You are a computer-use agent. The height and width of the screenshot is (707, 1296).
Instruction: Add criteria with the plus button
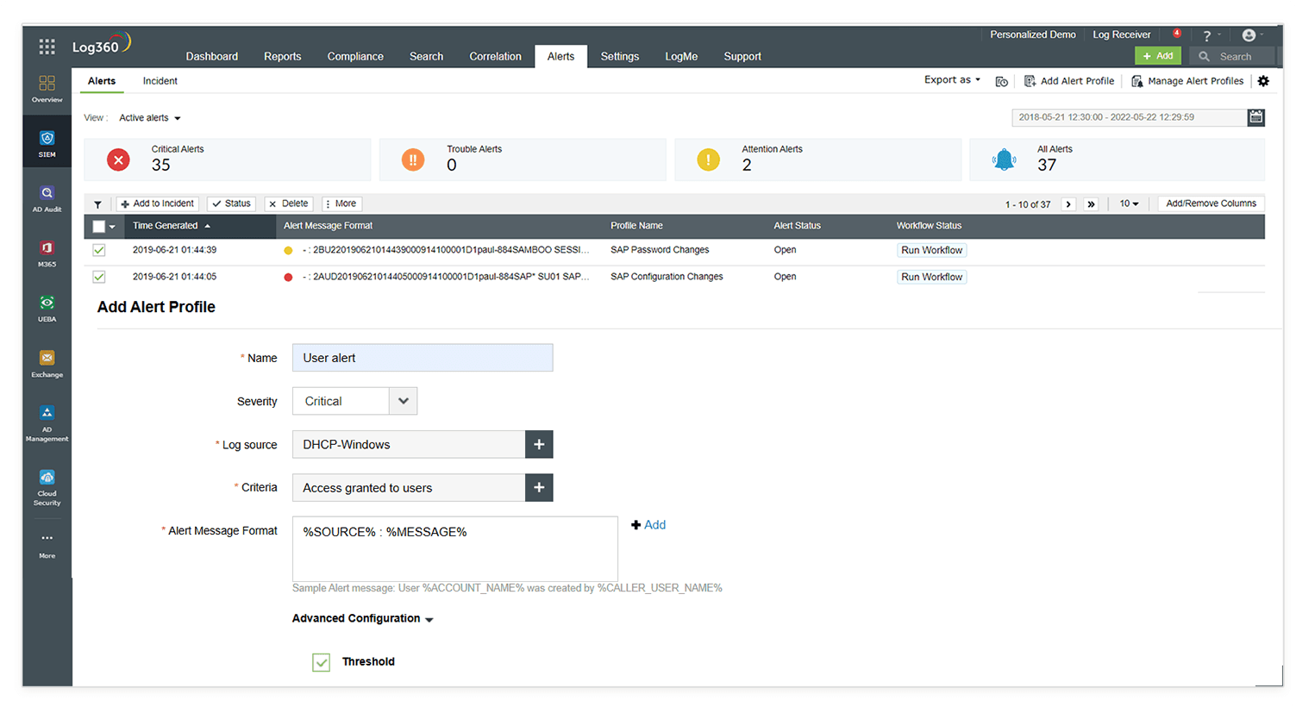click(x=539, y=487)
